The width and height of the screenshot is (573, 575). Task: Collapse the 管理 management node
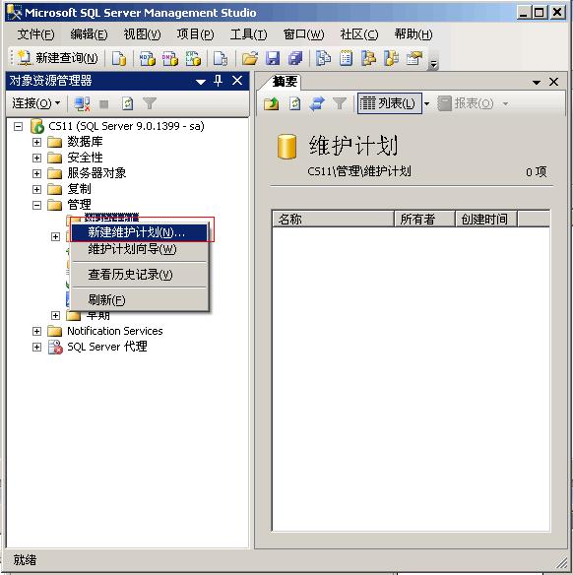click(36, 205)
